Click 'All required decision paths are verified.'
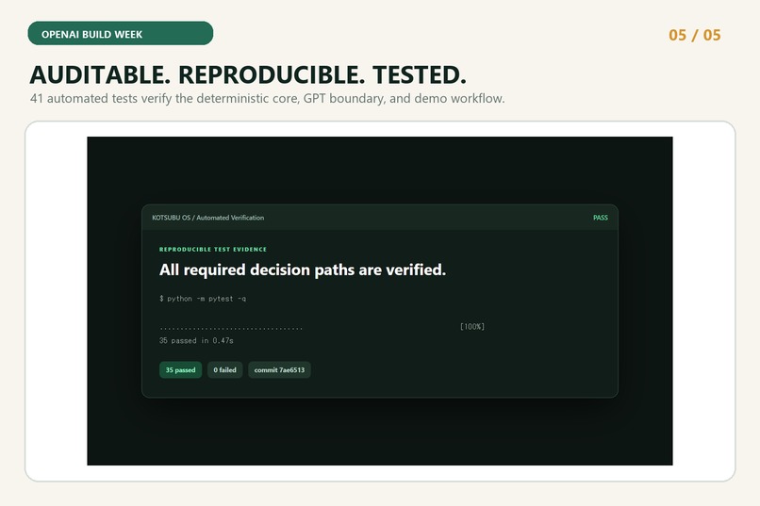The width and height of the screenshot is (760, 506). (303, 269)
